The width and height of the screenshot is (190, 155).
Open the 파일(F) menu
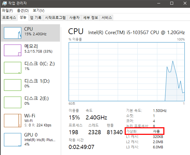[x=7, y=11]
